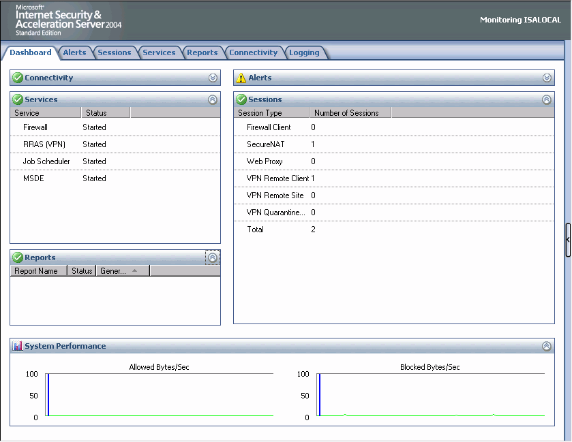Click the green check icon beside Connectivity
Image resolution: width=572 pixels, height=442 pixels.
(18, 78)
